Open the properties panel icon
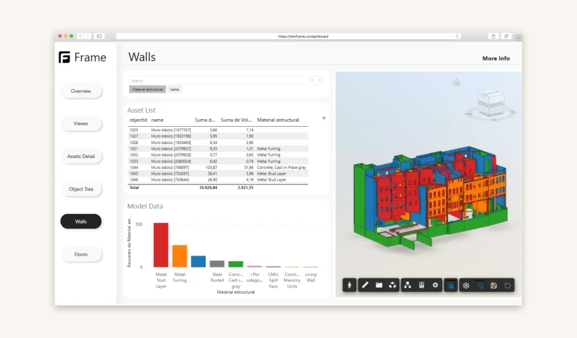This screenshot has height=338, width=577. 422,285
